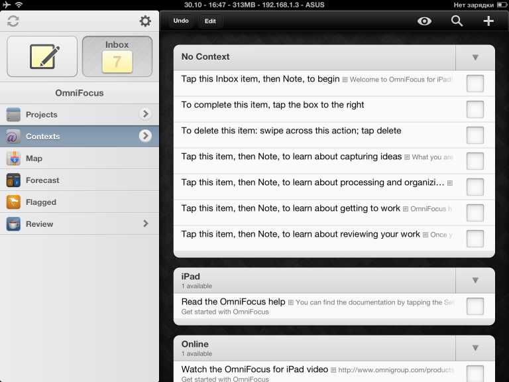Tap the sync refresh icon
This screenshot has width=509, height=382.
click(13, 21)
